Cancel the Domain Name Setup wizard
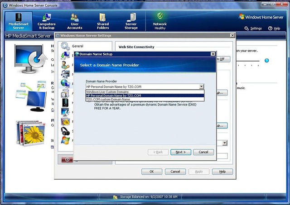 [x=203, y=152]
